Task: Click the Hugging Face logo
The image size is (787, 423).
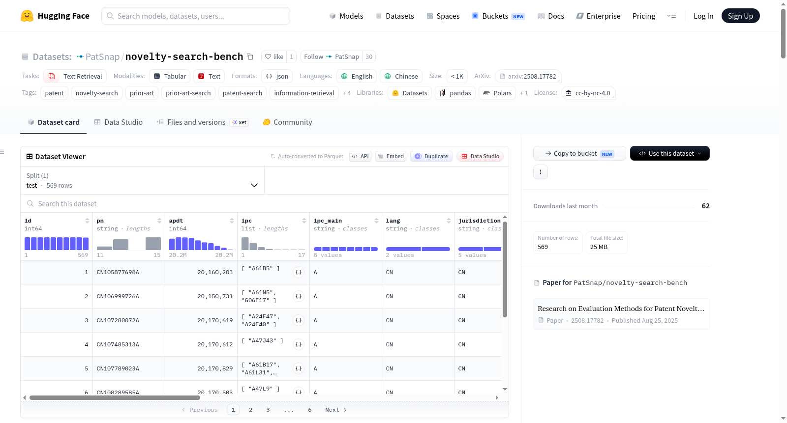Action: (27, 16)
